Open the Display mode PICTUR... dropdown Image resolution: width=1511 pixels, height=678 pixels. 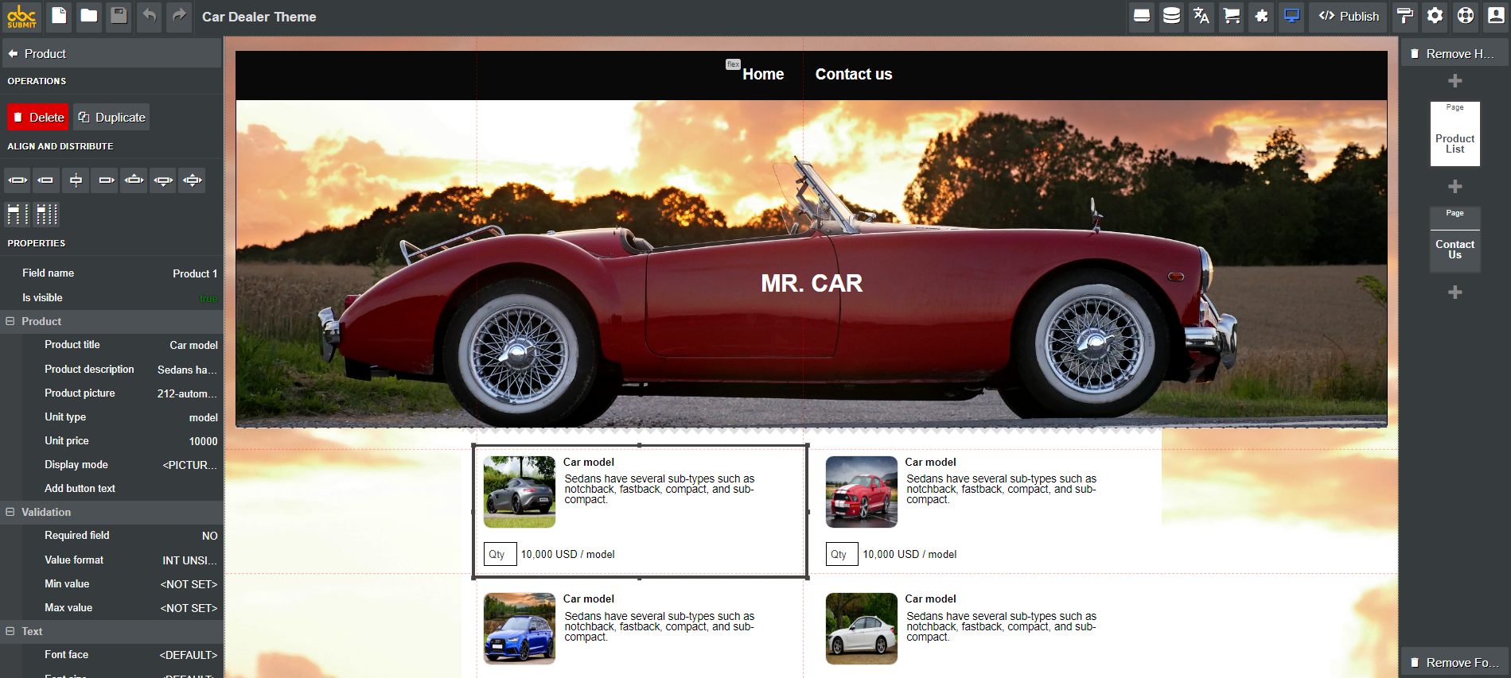pos(189,465)
